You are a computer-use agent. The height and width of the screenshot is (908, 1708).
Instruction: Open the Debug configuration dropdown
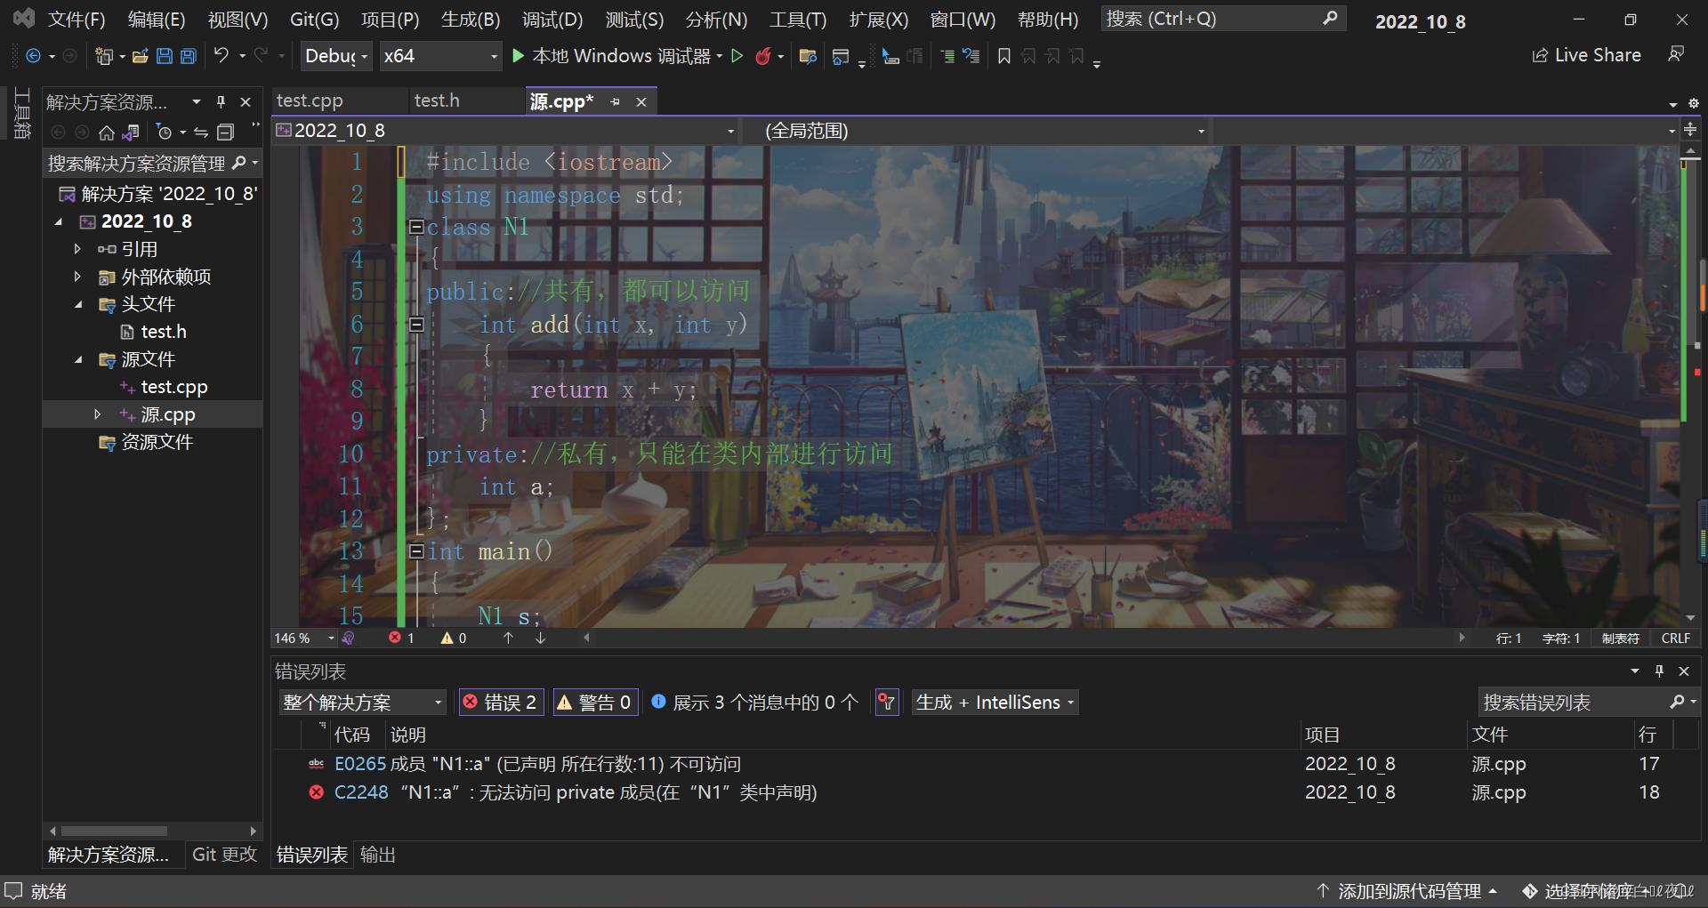336,56
